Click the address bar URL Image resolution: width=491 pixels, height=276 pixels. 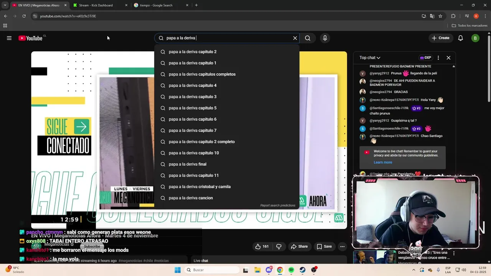point(68,16)
